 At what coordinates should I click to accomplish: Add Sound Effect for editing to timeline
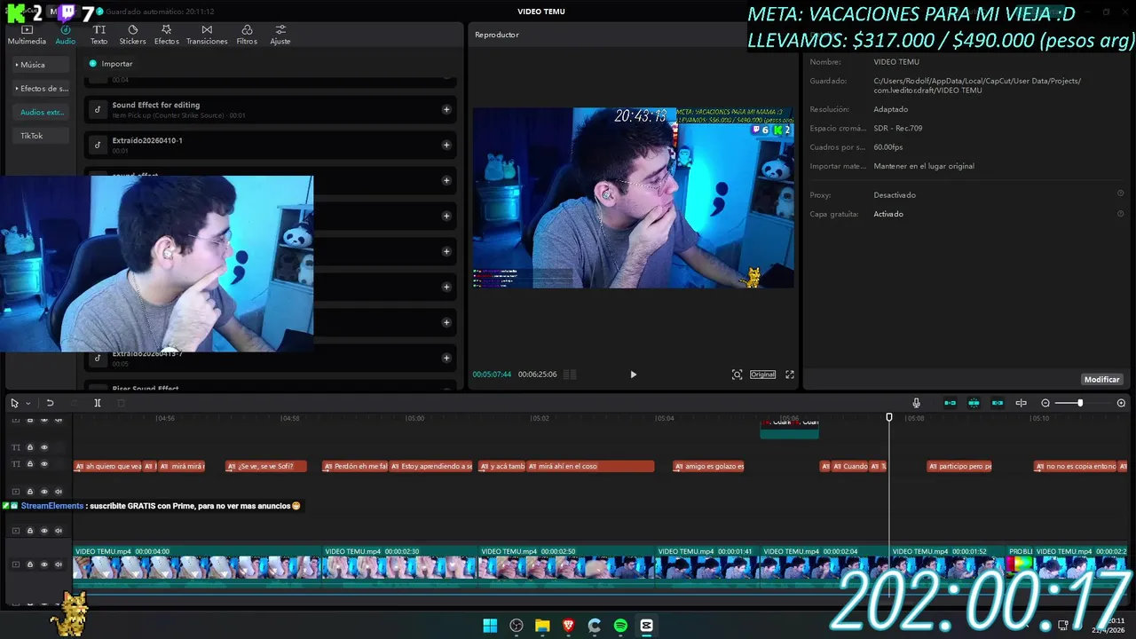pos(446,110)
